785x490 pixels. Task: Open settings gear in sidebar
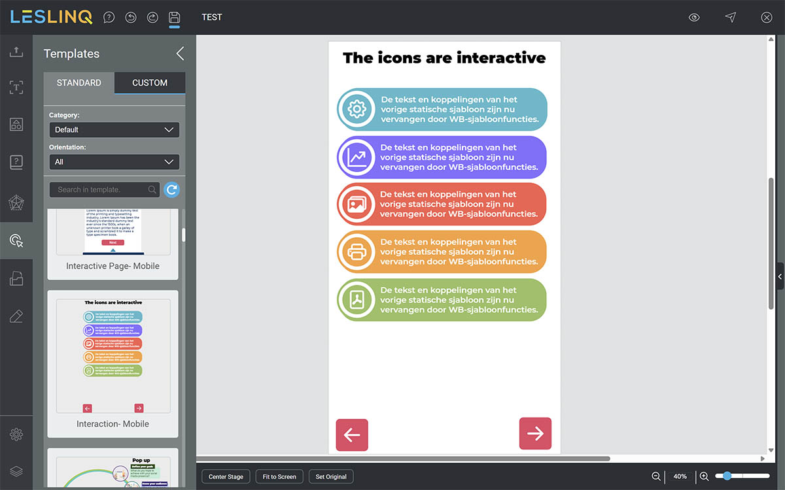16,434
